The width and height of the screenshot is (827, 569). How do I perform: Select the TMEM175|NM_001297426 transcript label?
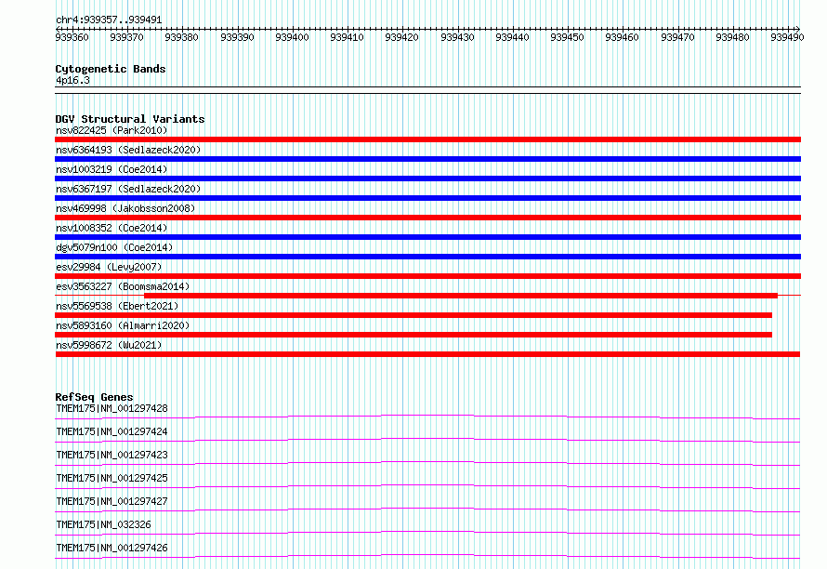coord(112,548)
